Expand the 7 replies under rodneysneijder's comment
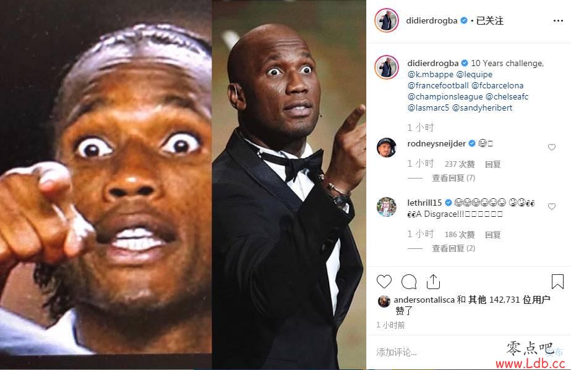This screenshot has height=370, width=571. (453, 178)
